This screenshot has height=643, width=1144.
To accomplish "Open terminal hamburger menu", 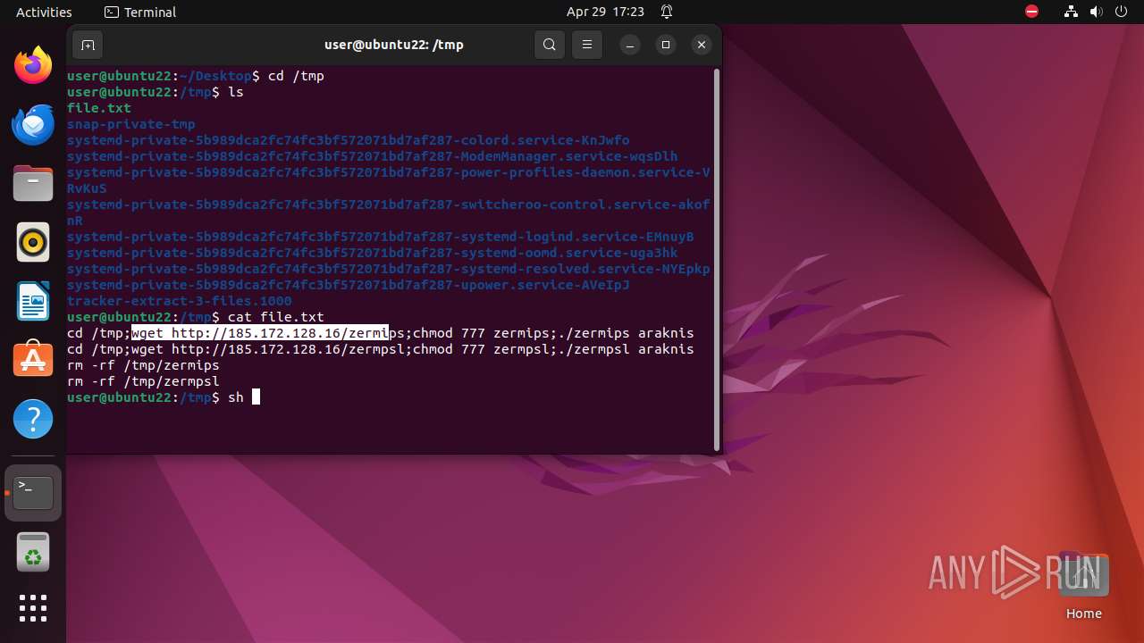I will [586, 45].
